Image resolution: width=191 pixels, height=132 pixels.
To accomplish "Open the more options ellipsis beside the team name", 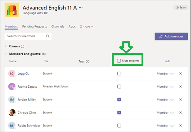I will pos(81,8).
